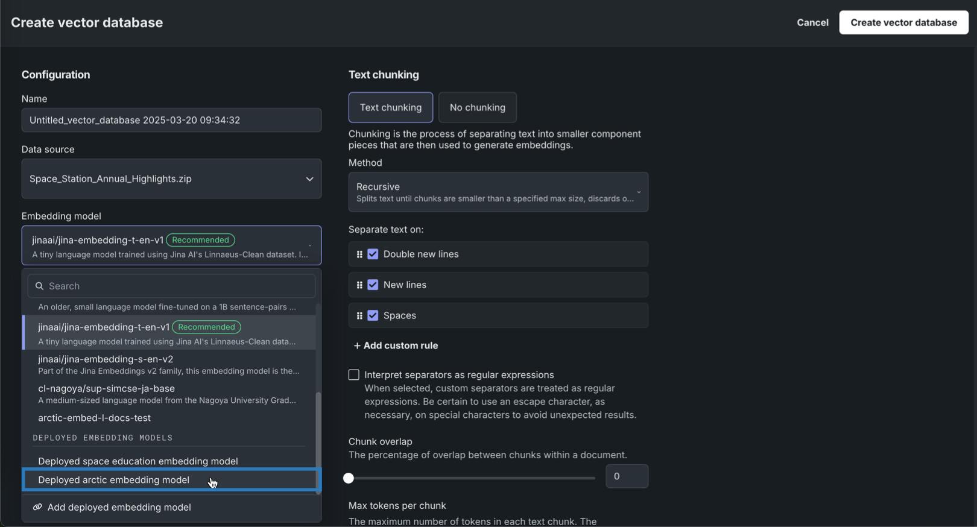Grab the drag handle for Double new lines
This screenshot has width=977, height=527.
pos(359,254)
